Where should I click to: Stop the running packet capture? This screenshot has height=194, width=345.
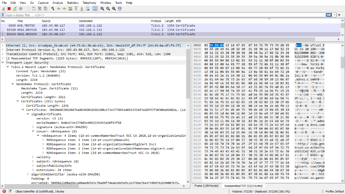(x=9, y=8)
